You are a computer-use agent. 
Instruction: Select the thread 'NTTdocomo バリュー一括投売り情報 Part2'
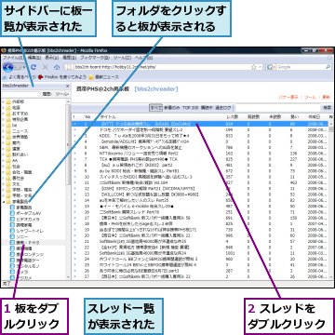(139, 154)
